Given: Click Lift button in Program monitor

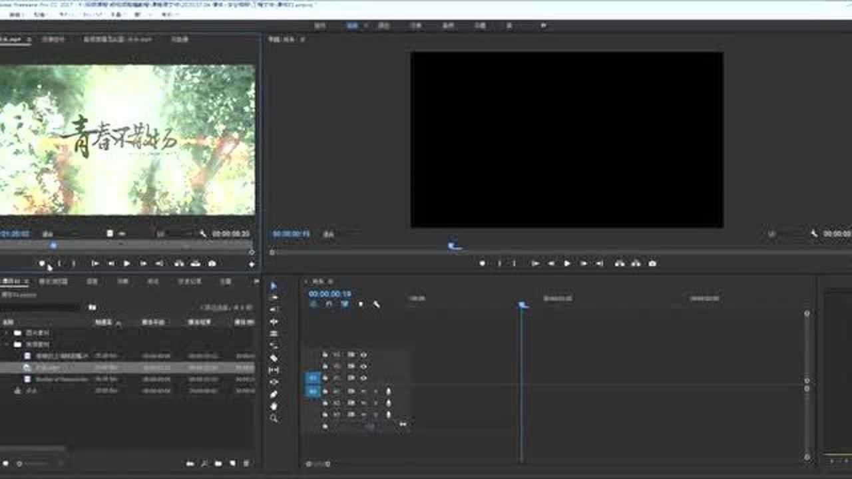Looking at the screenshot, I should coord(620,263).
